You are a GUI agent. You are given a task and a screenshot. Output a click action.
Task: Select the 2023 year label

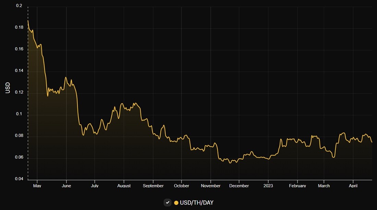[268, 186]
